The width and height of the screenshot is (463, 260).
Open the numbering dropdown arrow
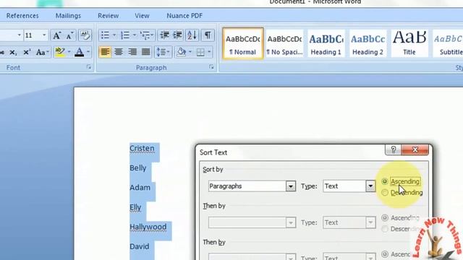click(x=135, y=35)
